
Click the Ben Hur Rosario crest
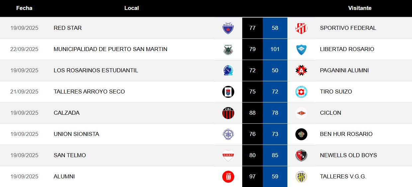[x=301, y=134]
